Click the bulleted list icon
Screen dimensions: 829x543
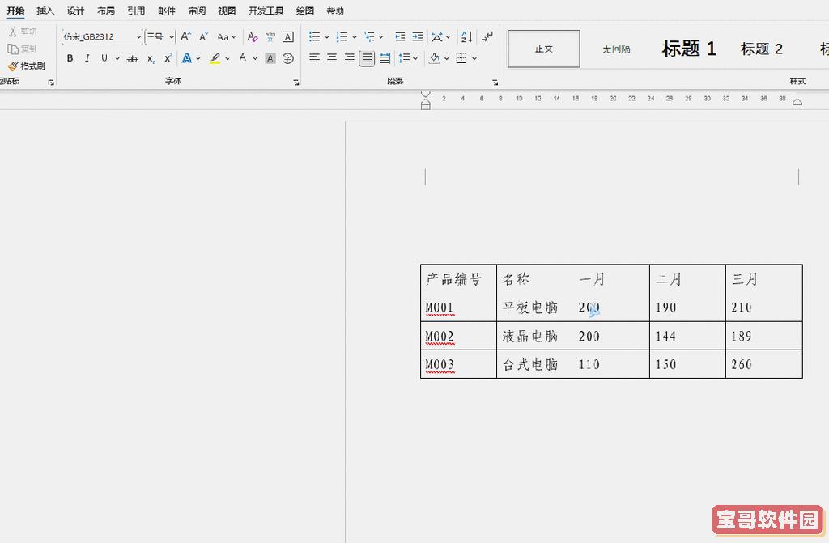pos(315,36)
